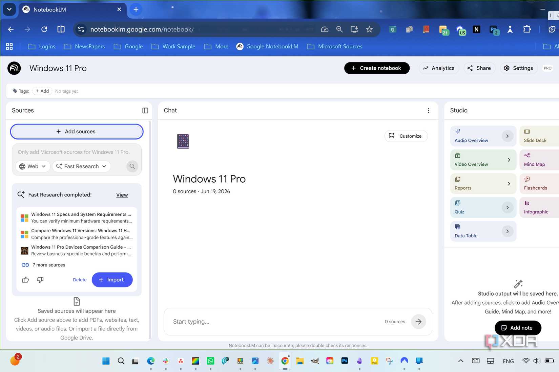Open the Microsoft Sources bookmark folder
Screen dimensions: 559x372
point(335,47)
